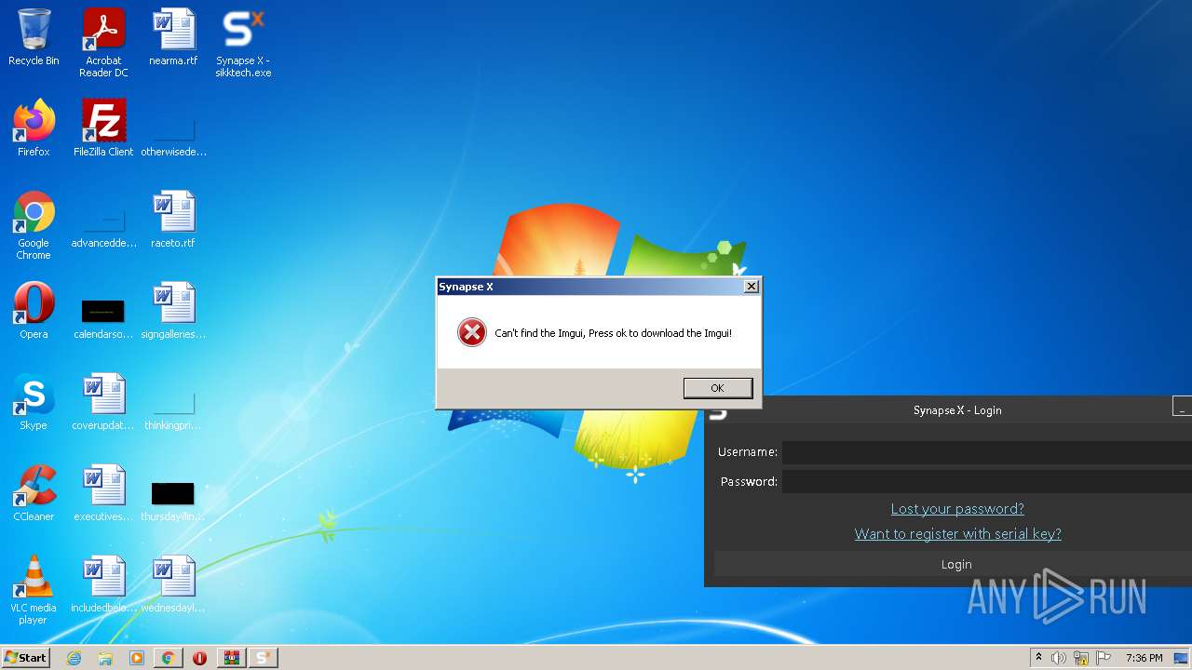1192x670 pixels.
Task: Open Windows Explorer from the taskbar
Action: 105,658
